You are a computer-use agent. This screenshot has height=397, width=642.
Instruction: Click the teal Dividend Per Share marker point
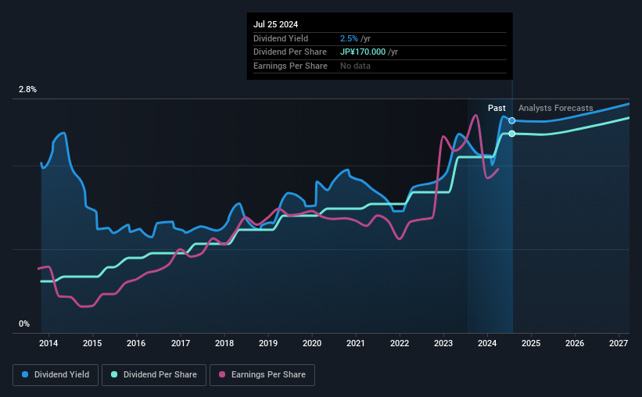511,134
